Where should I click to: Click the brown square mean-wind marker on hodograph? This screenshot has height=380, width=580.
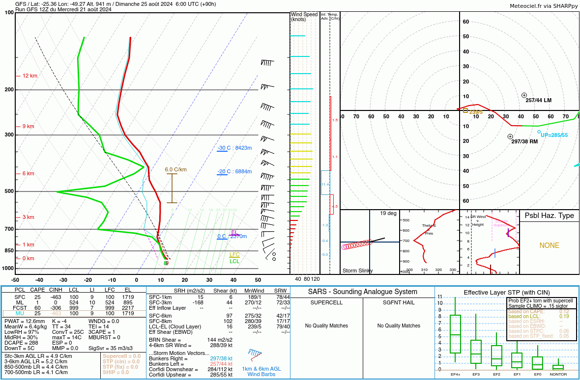pos(465,110)
